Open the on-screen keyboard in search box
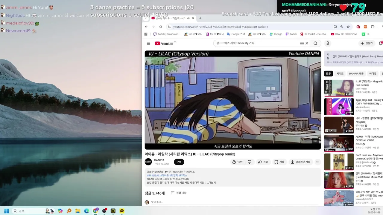The width and height of the screenshot is (383, 215). point(302,43)
